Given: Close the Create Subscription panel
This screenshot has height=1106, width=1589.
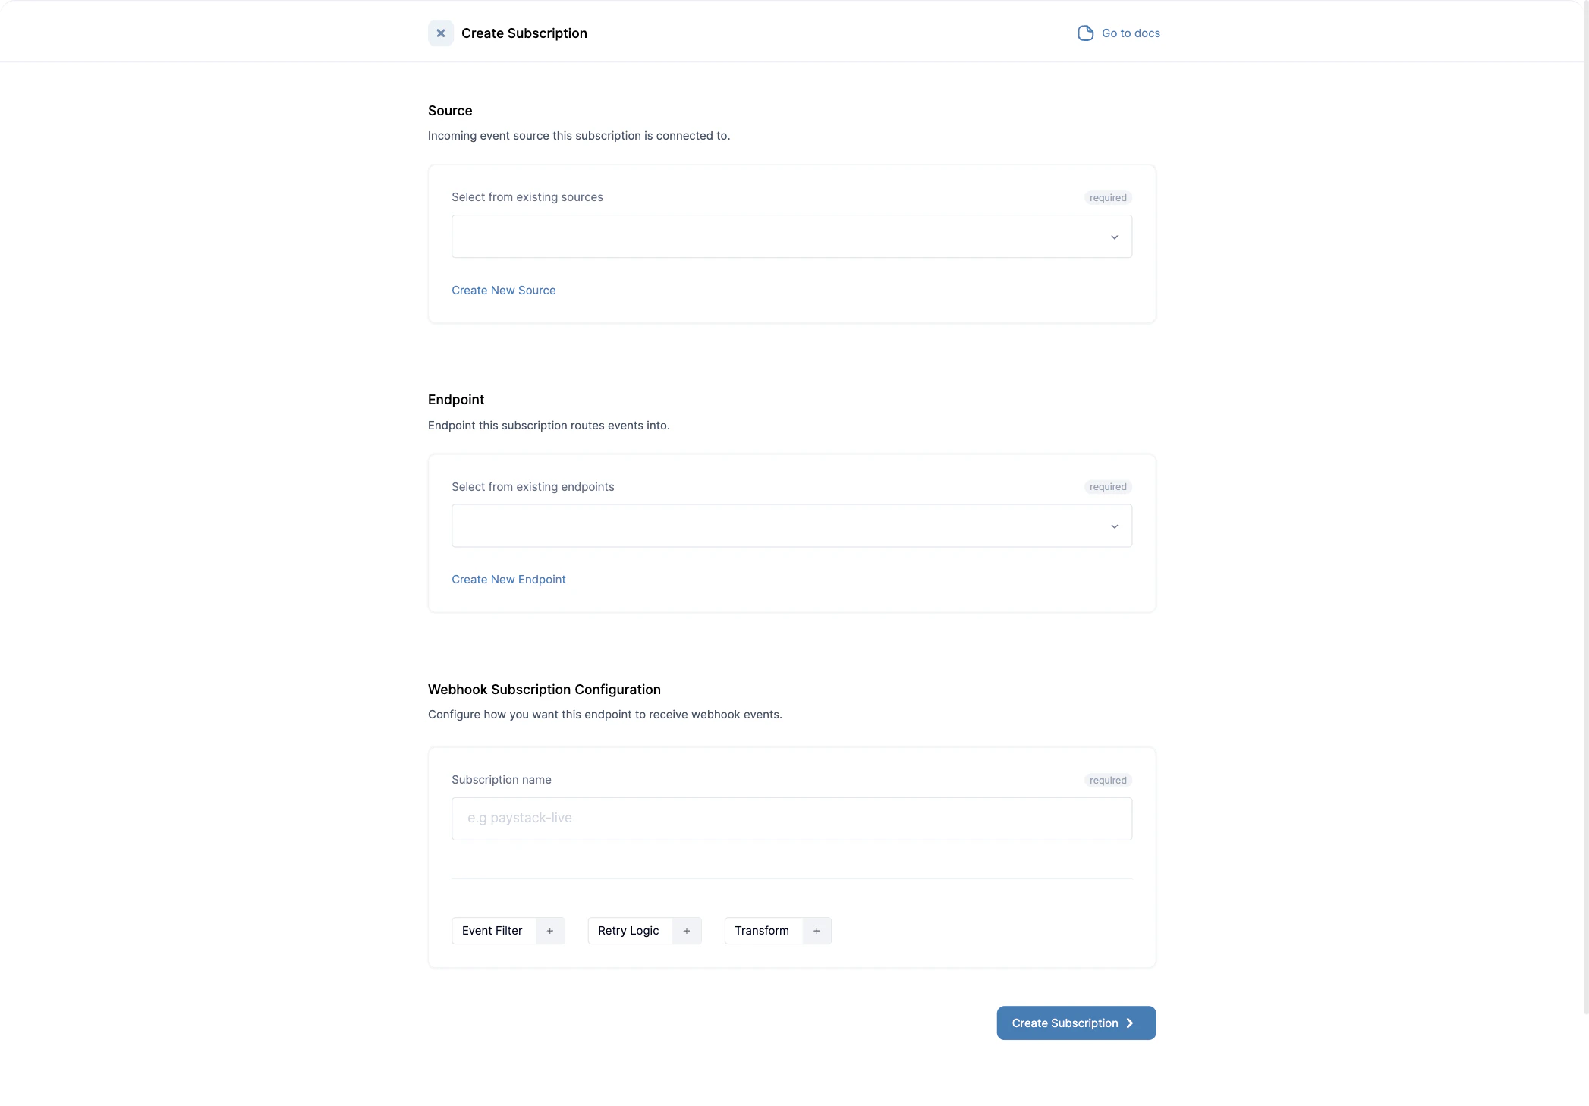Looking at the screenshot, I should pyautogui.click(x=441, y=33).
